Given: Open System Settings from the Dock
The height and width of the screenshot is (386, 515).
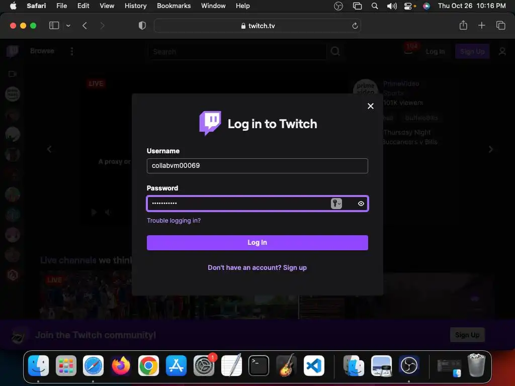Looking at the screenshot, I should point(204,366).
